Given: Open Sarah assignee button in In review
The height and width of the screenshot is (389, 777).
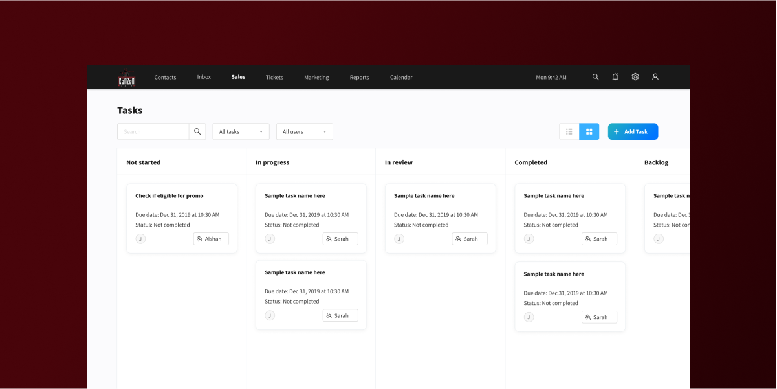Looking at the screenshot, I should pyautogui.click(x=470, y=239).
